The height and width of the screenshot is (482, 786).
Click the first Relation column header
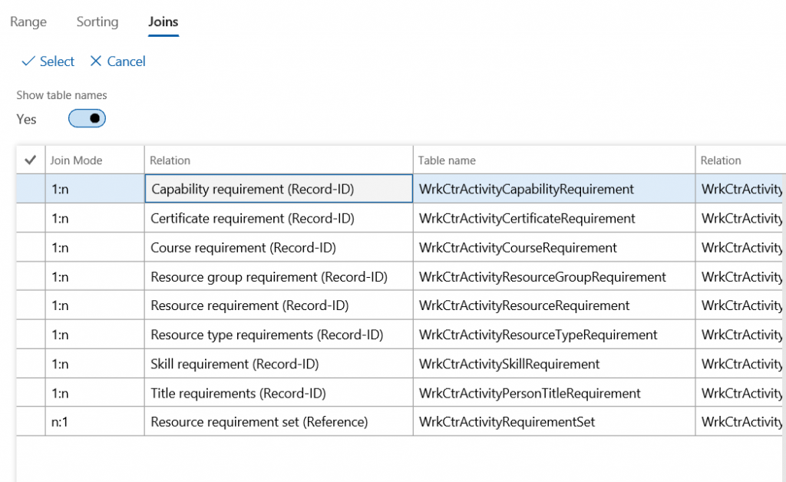click(170, 160)
